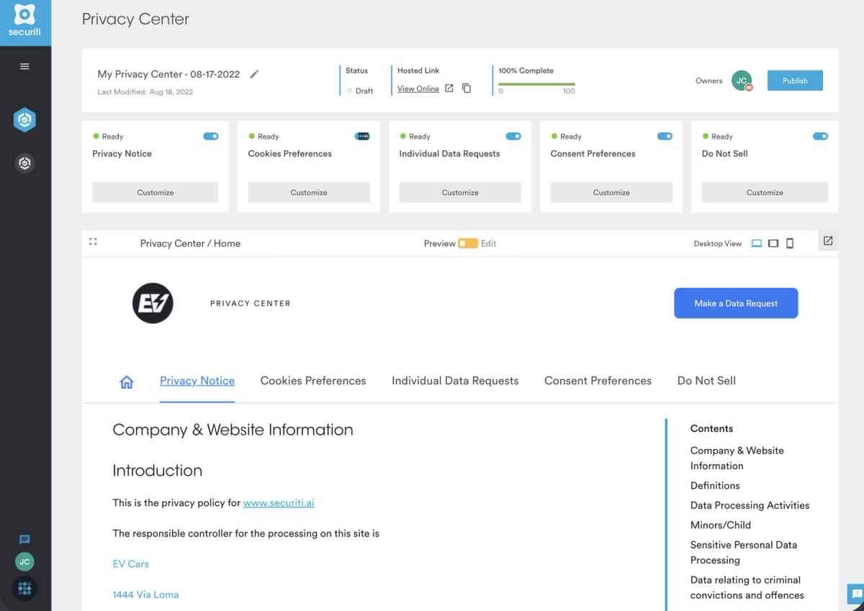The height and width of the screenshot is (611, 864).
Task: Toggle the Privacy Notice module switch
Action: click(x=211, y=136)
